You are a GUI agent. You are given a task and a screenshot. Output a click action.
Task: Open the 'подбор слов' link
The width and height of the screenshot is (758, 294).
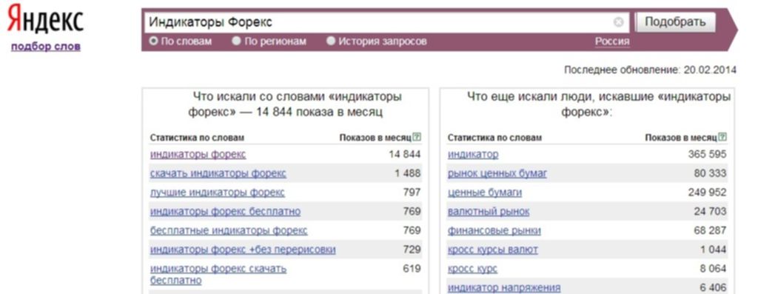(46, 47)
